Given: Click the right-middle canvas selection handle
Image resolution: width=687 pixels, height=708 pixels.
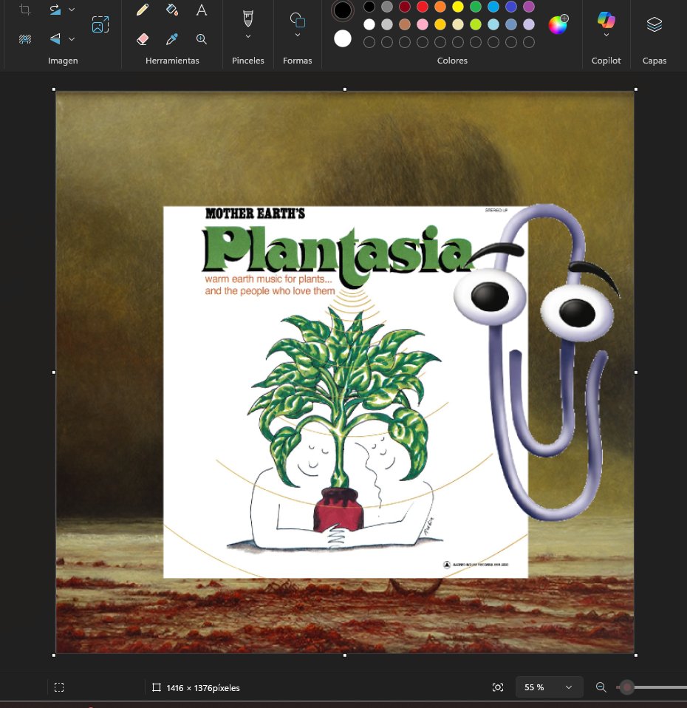Looking at the screenshot, I should [636, 372].
